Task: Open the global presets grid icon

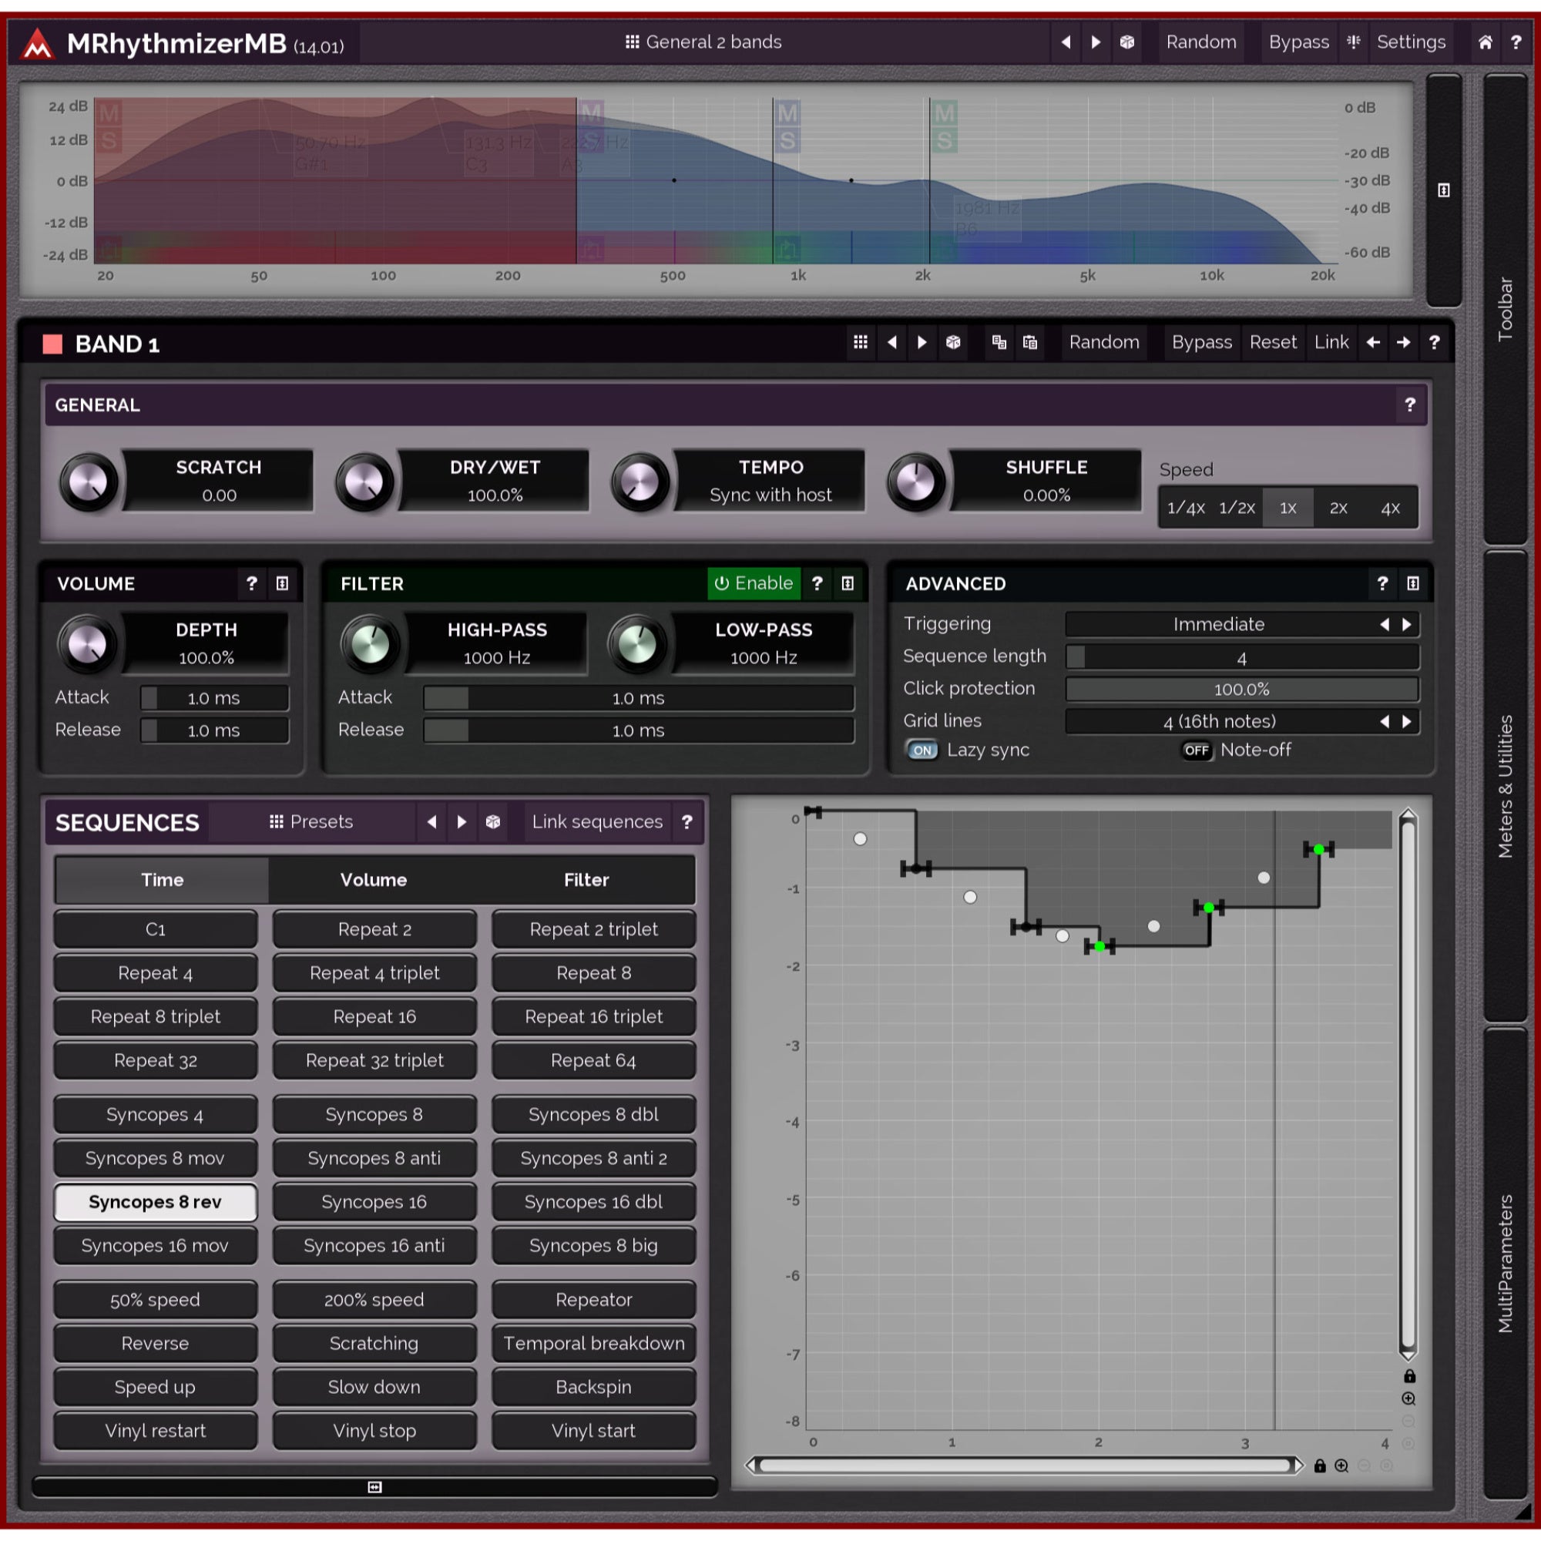Action: click(632, 42)
